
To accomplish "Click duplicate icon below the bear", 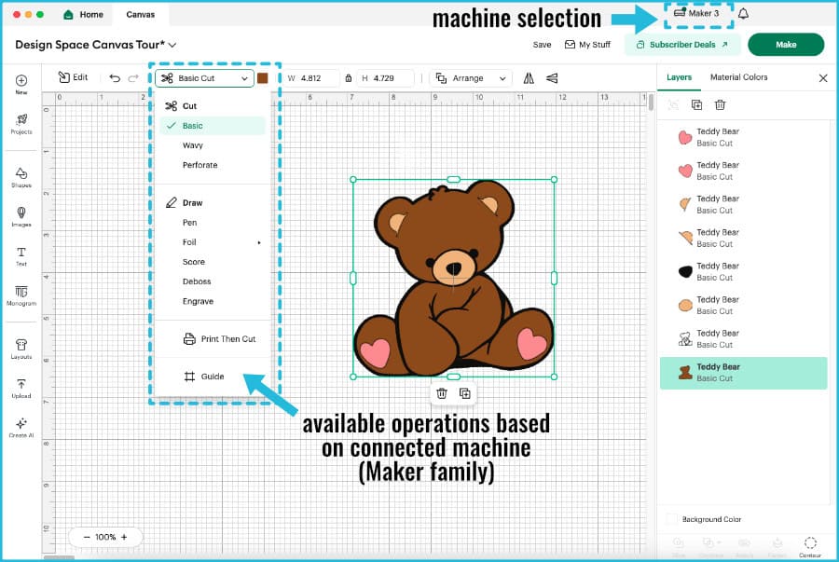I will click(x=465, y=393).
